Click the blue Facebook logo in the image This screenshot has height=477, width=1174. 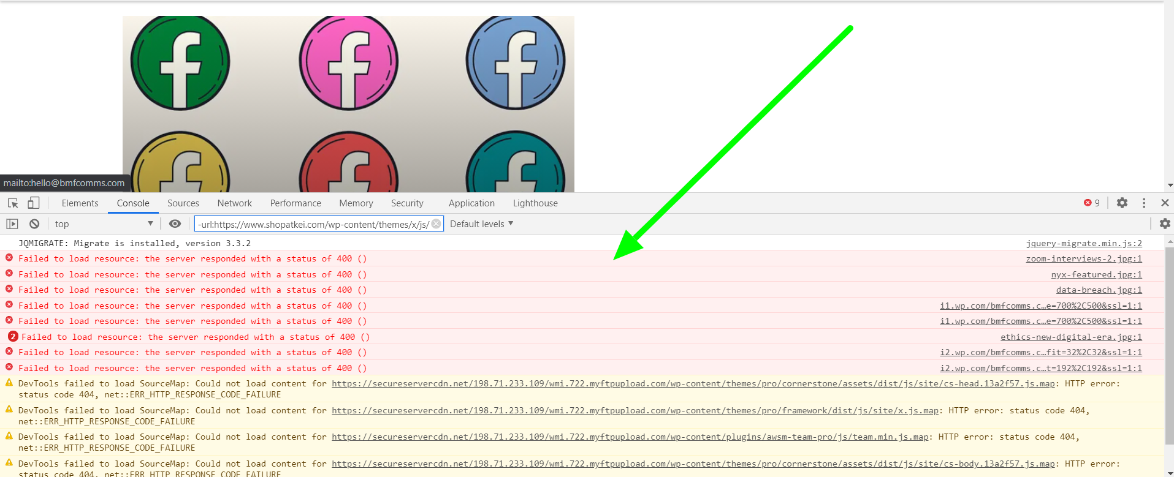516,62
